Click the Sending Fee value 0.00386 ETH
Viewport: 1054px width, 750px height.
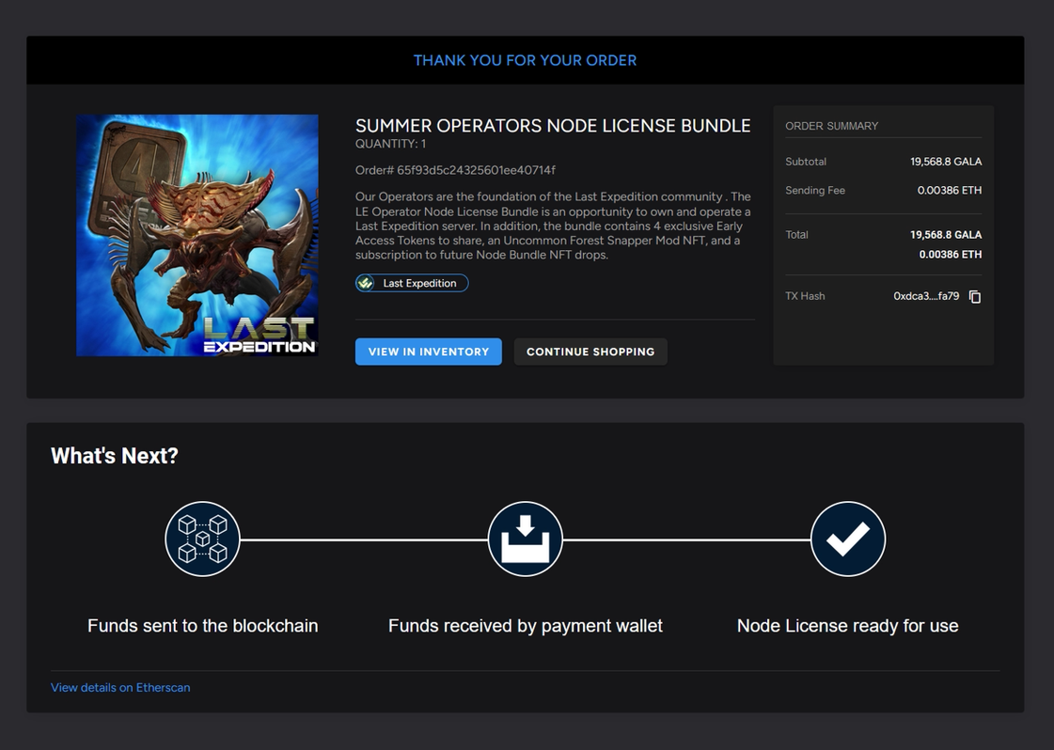tap(949, 190)
